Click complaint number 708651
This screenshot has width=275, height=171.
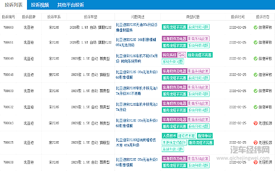tap(8, 43)
